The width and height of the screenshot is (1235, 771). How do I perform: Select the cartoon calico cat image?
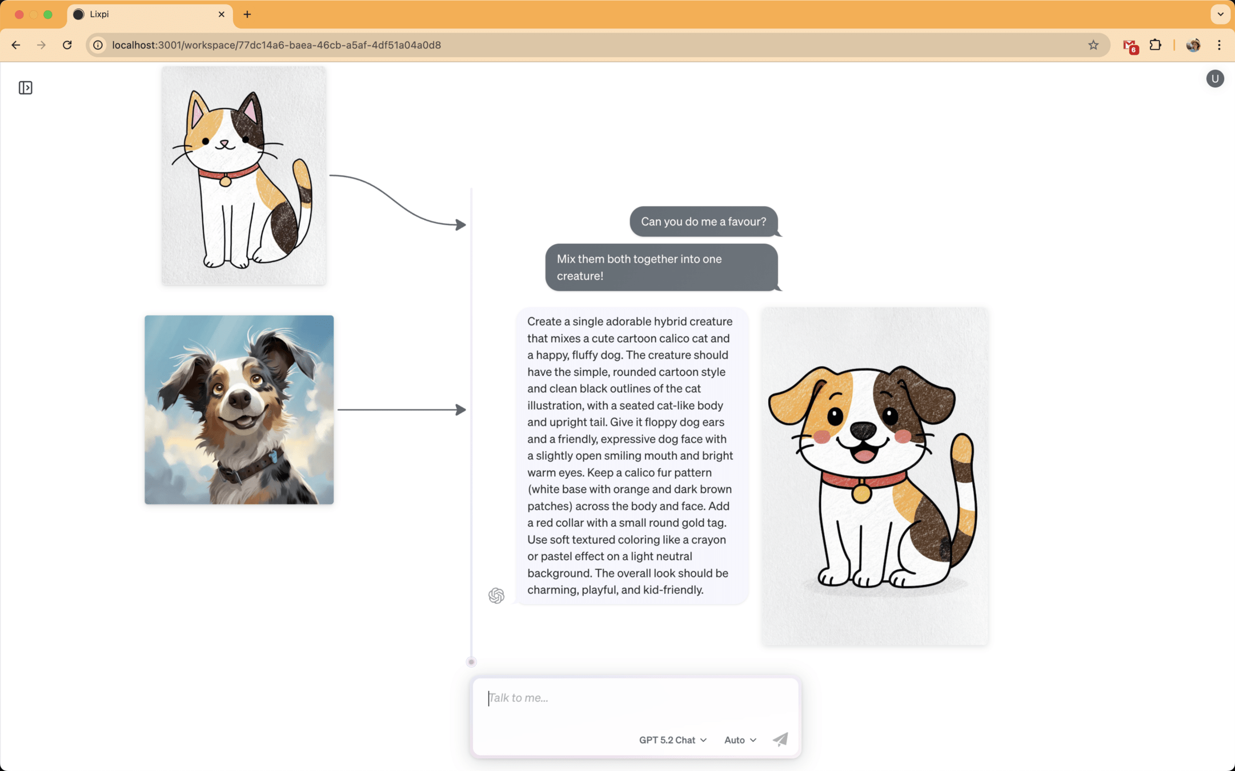coord(243,175)
